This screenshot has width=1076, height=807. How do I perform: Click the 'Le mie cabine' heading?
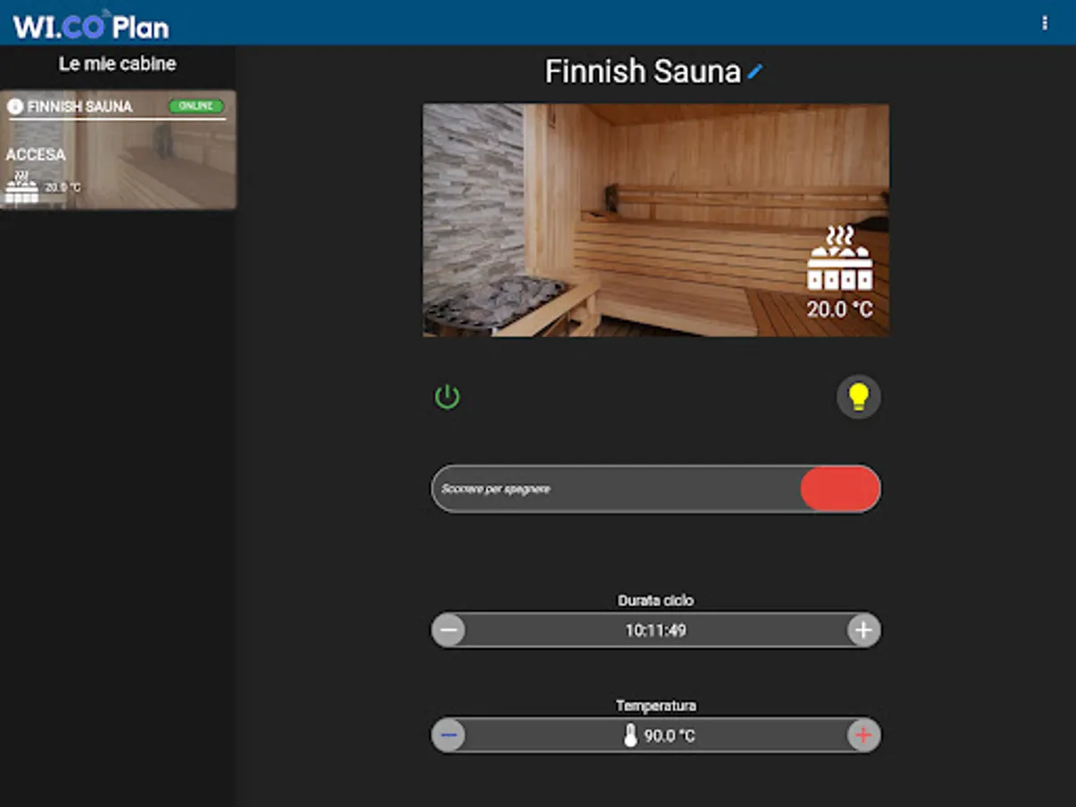pos(117,65)
